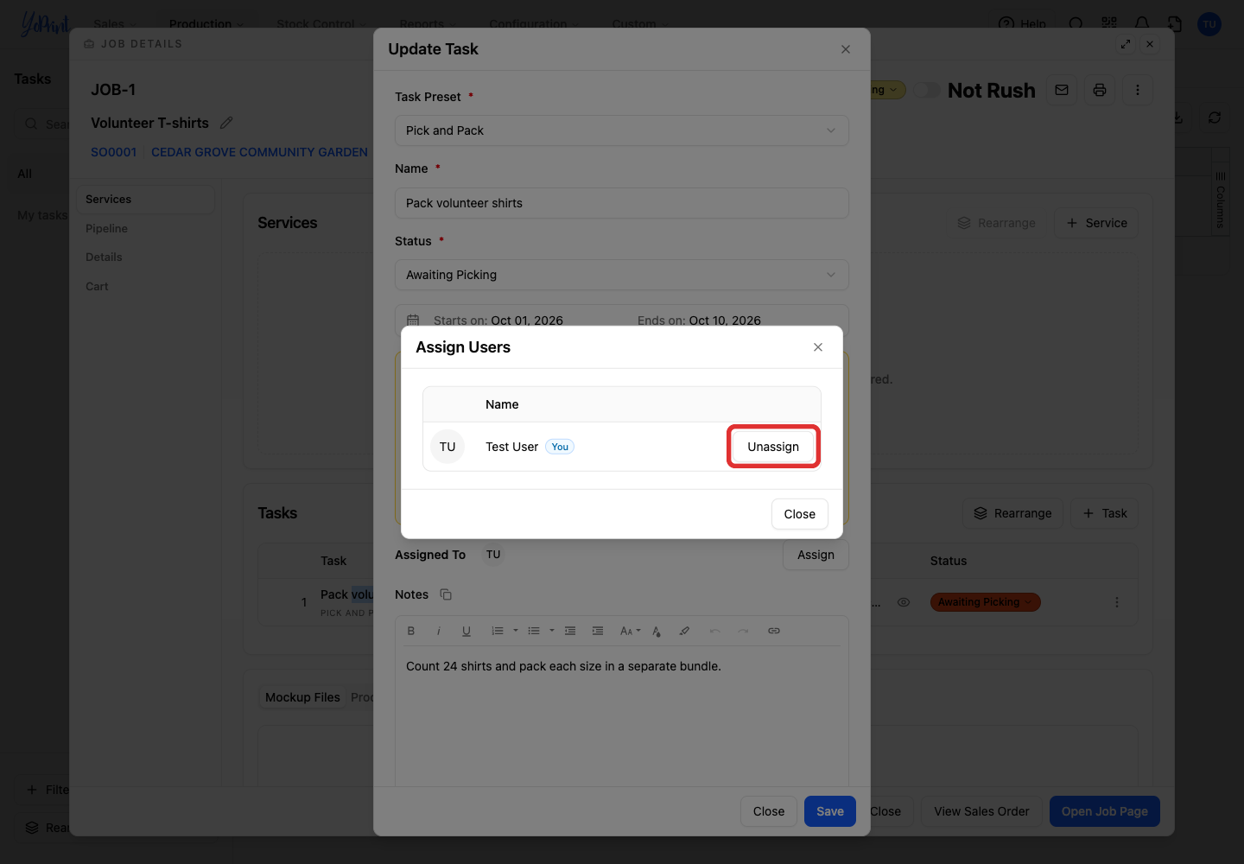Viewport: 1244px width, 864px height.
Task: Open the Reports menu
Action: (x=428, y=24)
